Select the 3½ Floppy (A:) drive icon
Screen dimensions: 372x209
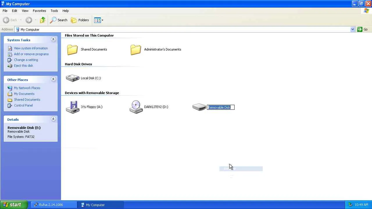73,107
